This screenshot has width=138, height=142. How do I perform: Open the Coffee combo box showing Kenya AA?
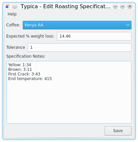[77, 25]
